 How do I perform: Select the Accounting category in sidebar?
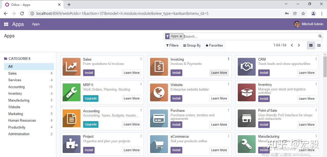(x=16, y=87)
